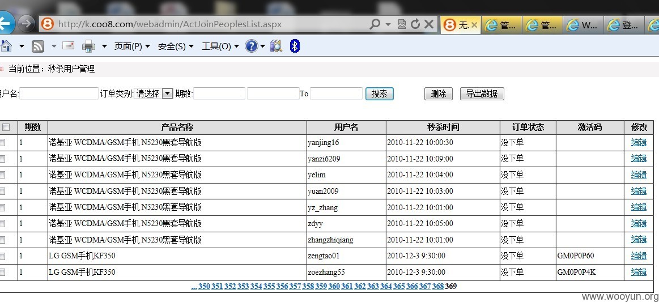This screenshot has width=659, height=302.
Task: Expand the help dropdown arrow
Action: (x=263, y=46)
